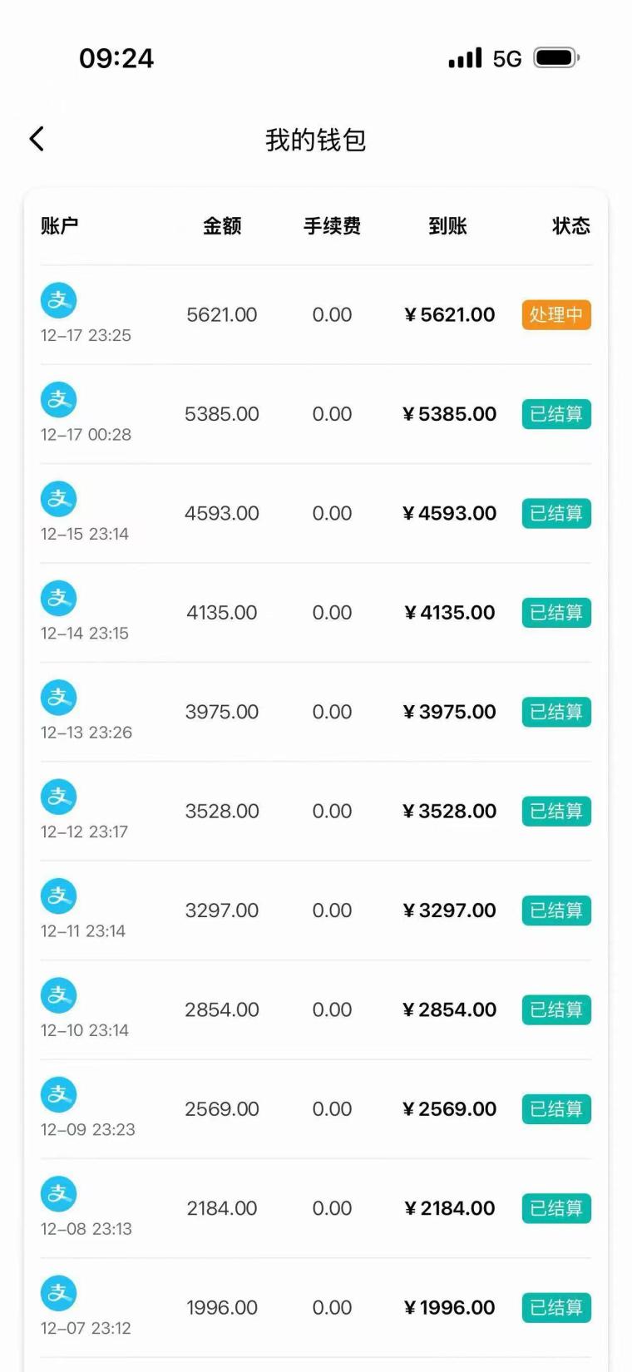The height and width of the screenshot is (1372, 632).
Task: Click the 2569.00 amount entry
Action: [x=222, y=1109]
